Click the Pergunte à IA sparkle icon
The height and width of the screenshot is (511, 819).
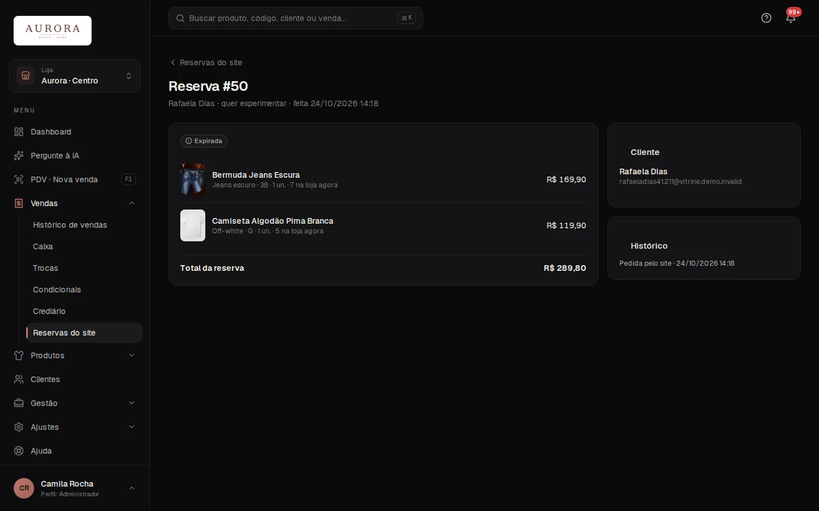point(19,156)
